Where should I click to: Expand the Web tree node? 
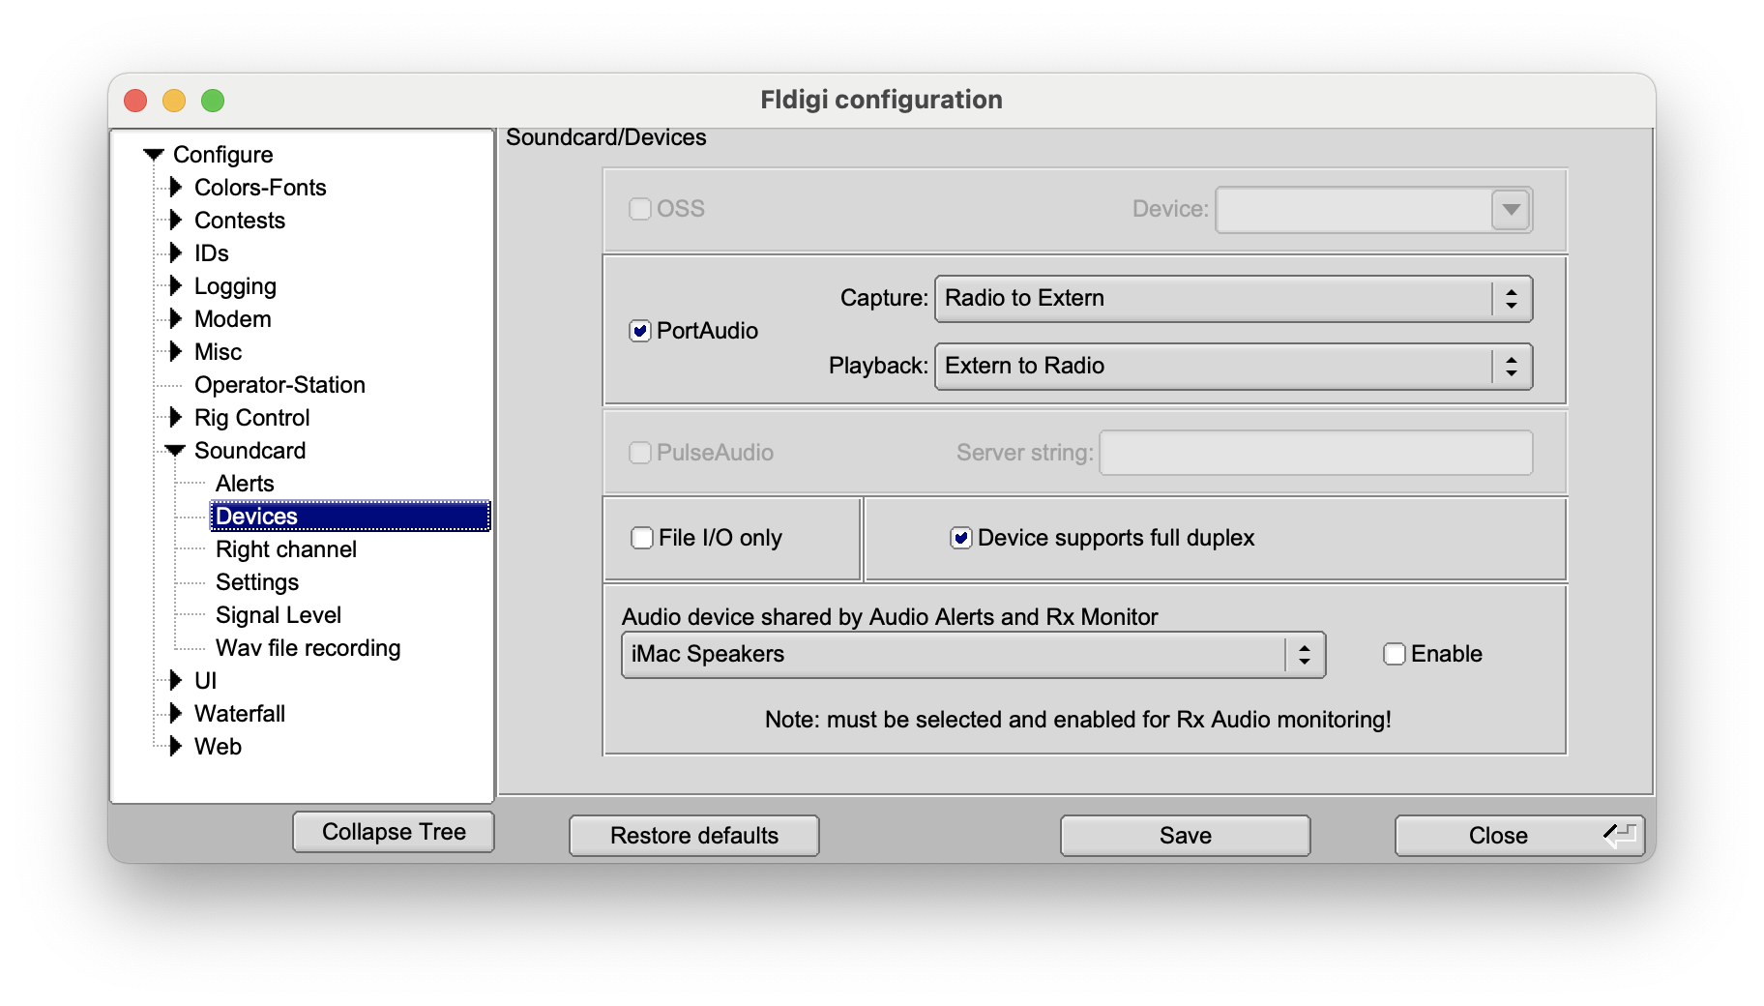coord(175,746)
